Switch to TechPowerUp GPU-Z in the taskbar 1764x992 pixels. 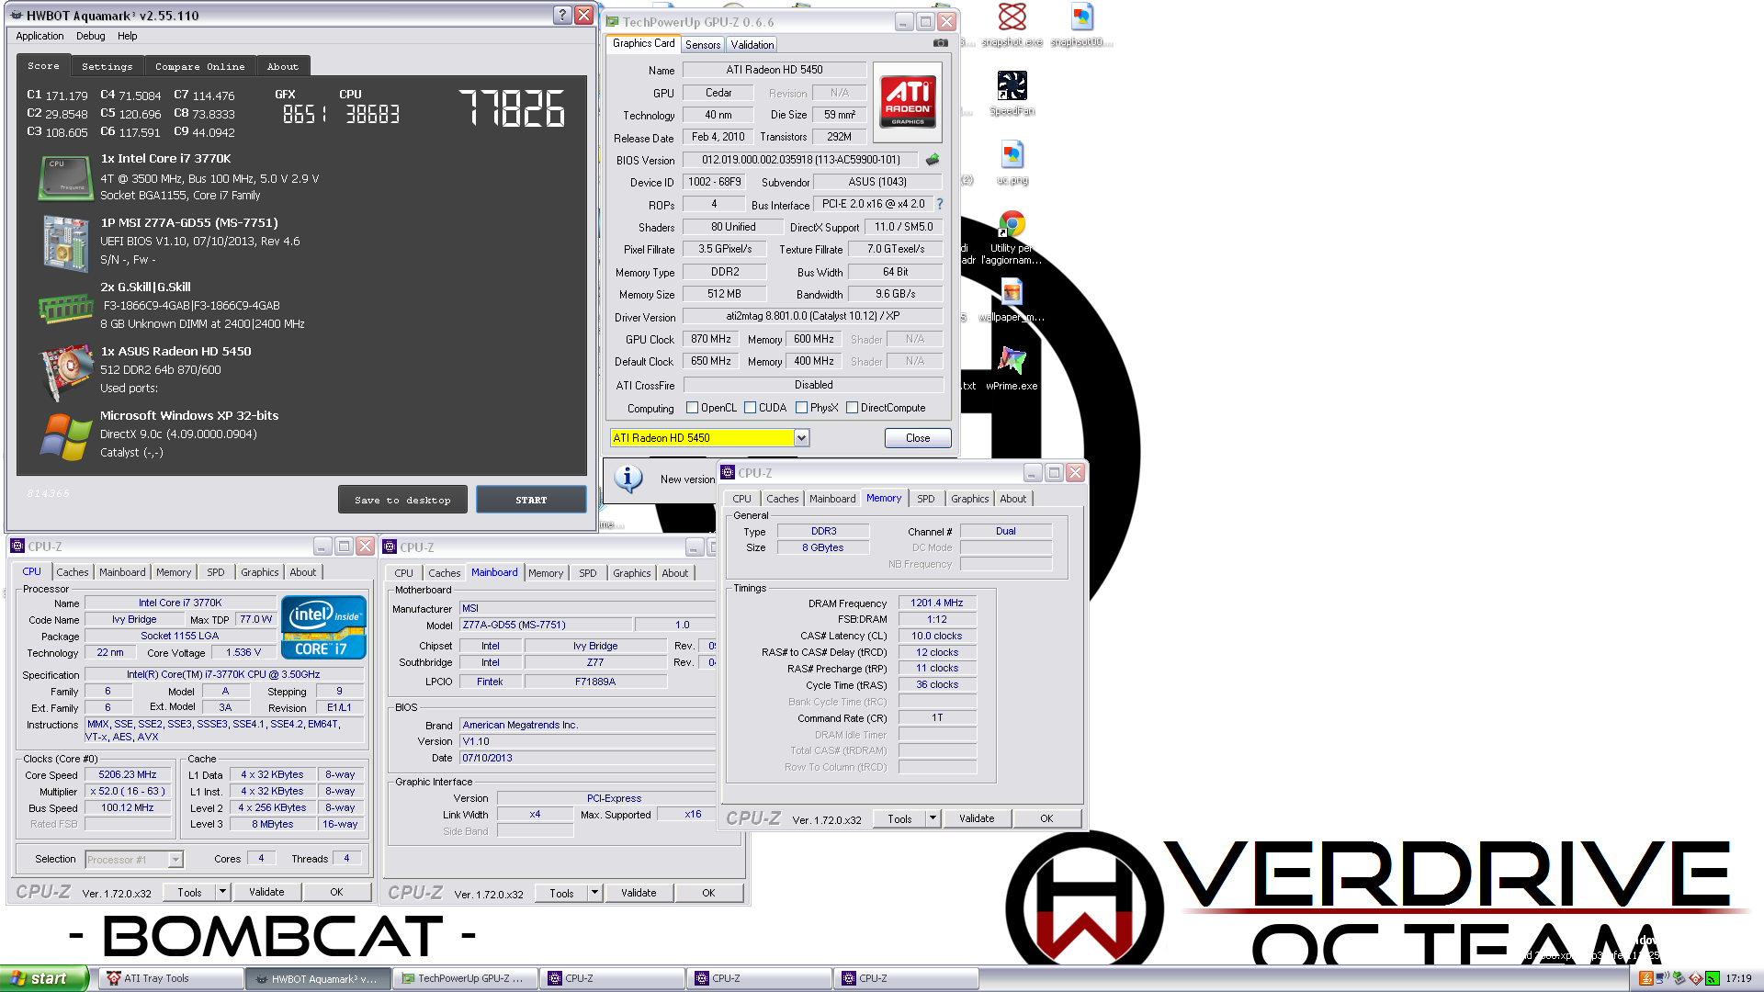[x=465, y=978]
